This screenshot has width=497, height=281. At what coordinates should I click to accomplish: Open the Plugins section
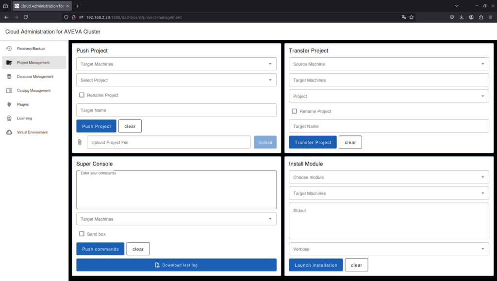click(34, 104)
